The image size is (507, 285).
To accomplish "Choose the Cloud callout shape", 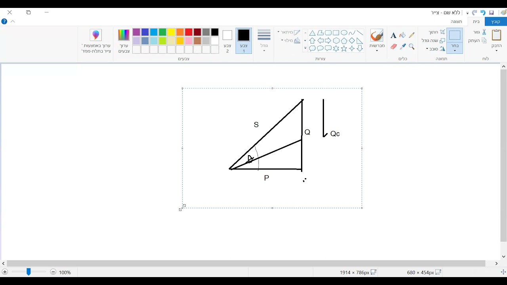I will 312,49.
